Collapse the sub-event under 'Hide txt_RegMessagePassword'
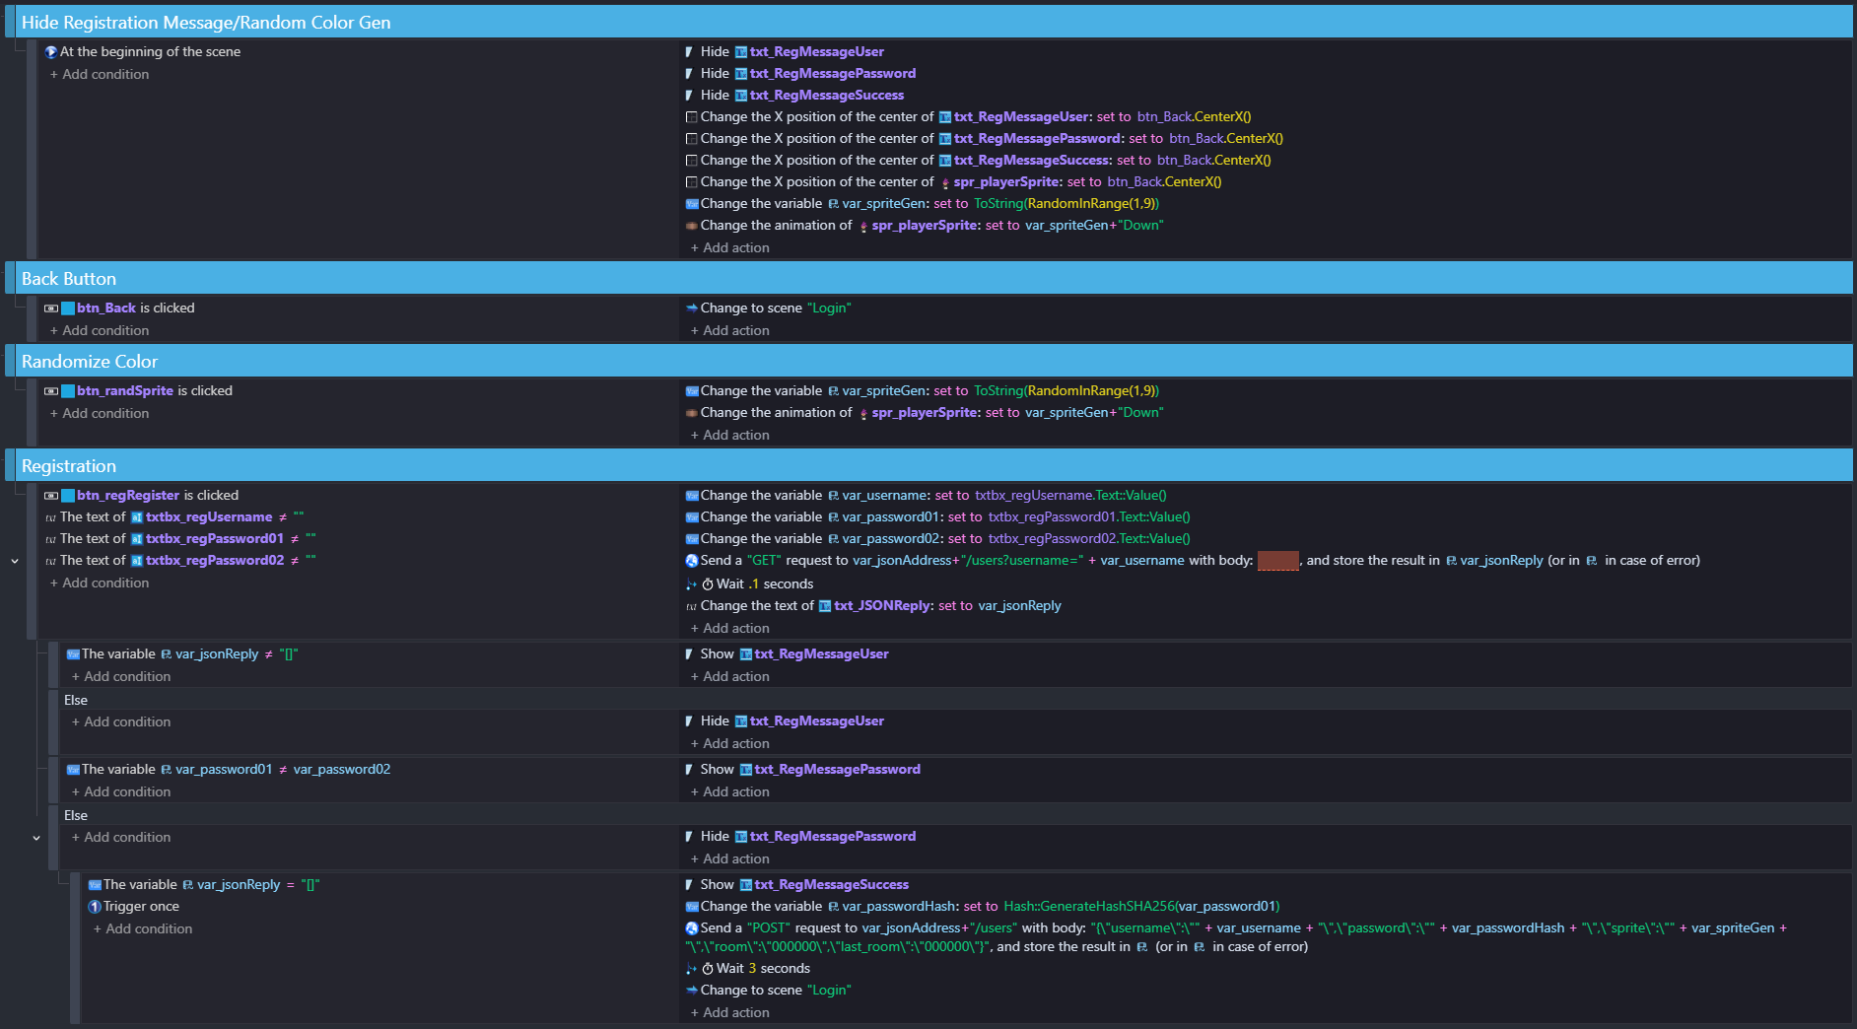The width and height of the screenshot is (1857, 1029). click(x=36, y=838)
